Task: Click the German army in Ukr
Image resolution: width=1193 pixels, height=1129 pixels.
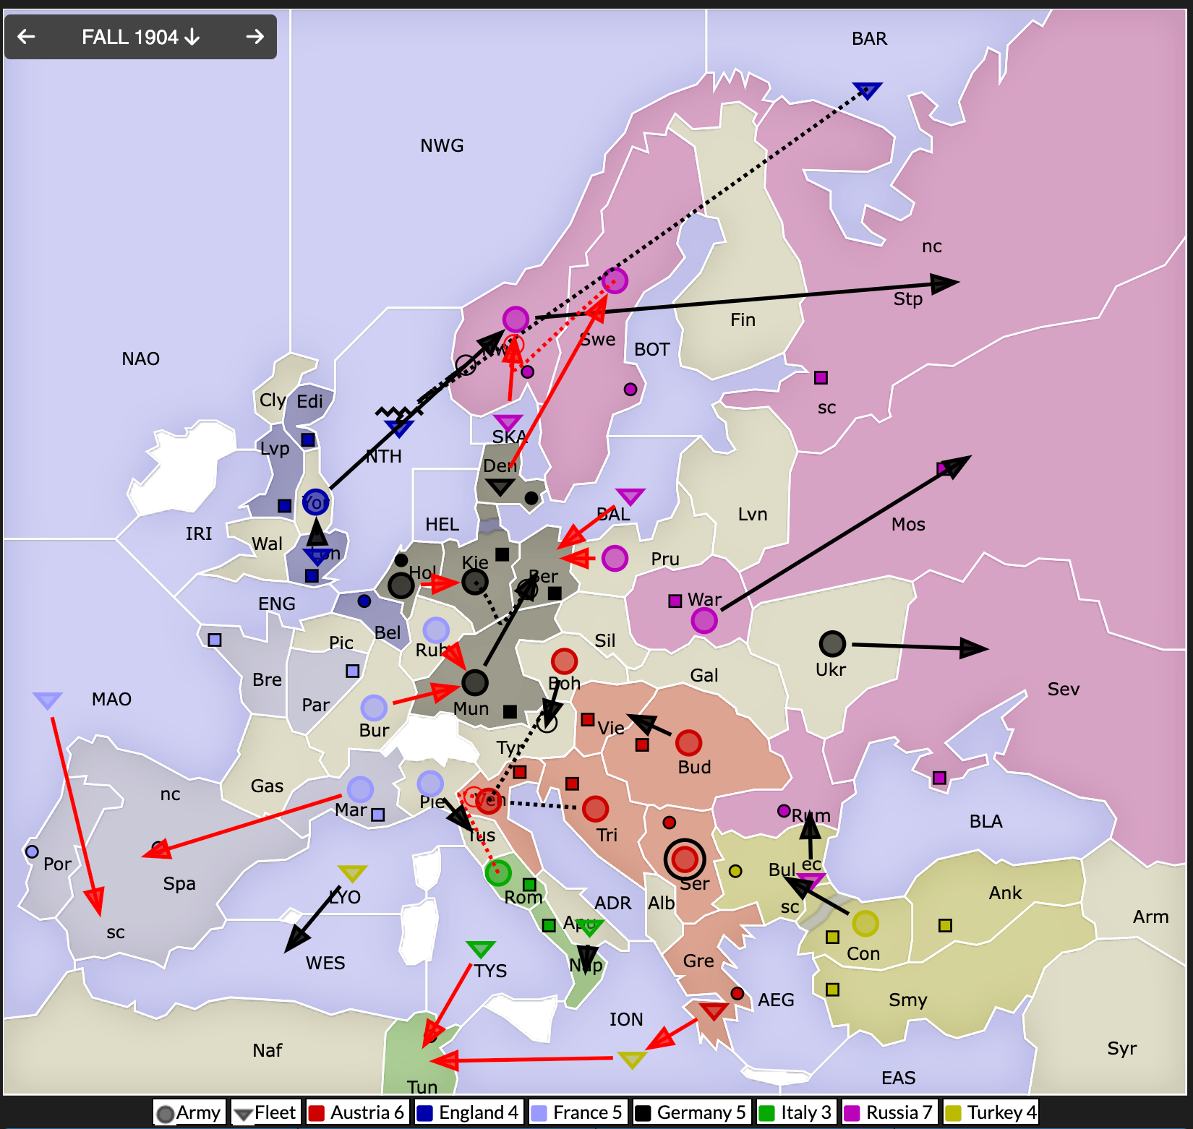Action: pyautogui.click(x=832, y=643)
